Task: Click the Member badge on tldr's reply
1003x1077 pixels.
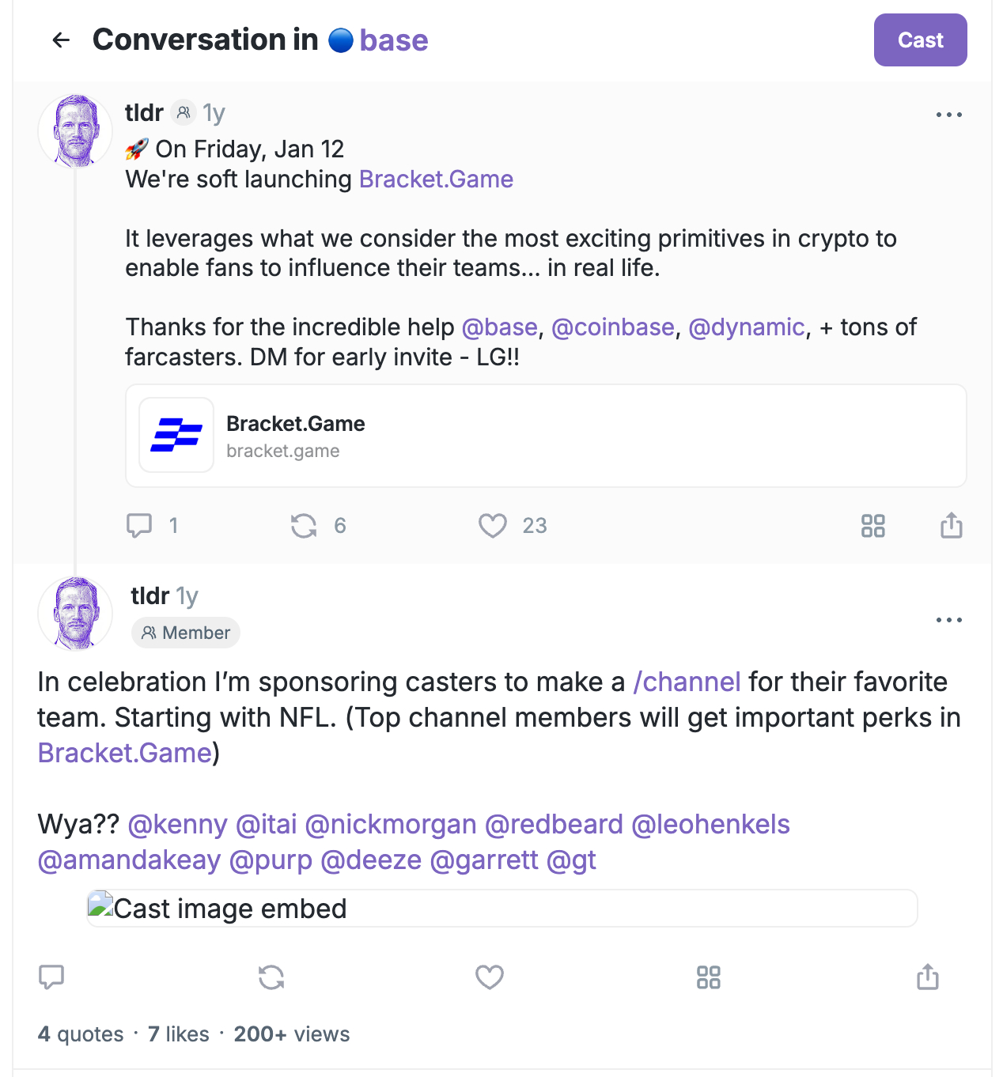Action: pos(185,633)
